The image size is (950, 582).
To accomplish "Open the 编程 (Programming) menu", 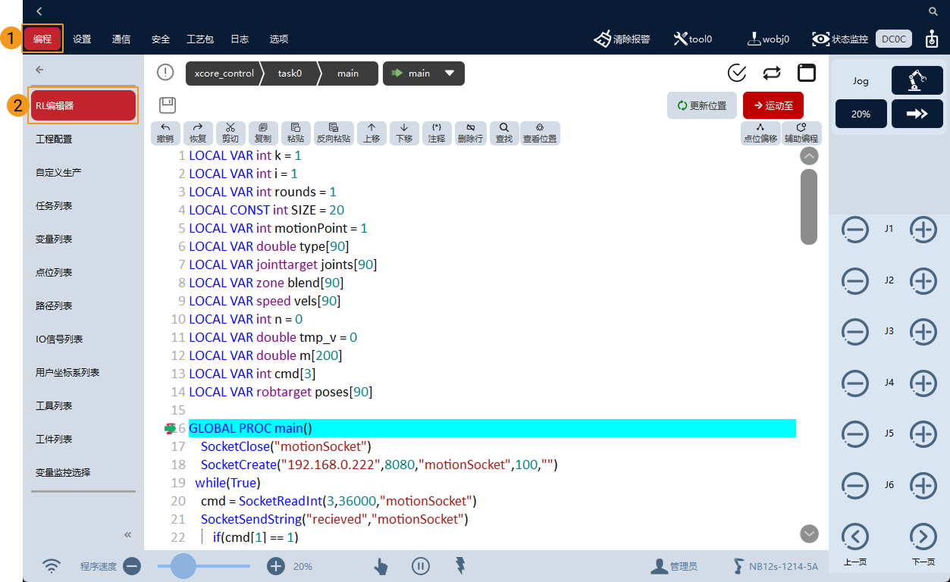I will pyautogui.click(x=42, y=39).
